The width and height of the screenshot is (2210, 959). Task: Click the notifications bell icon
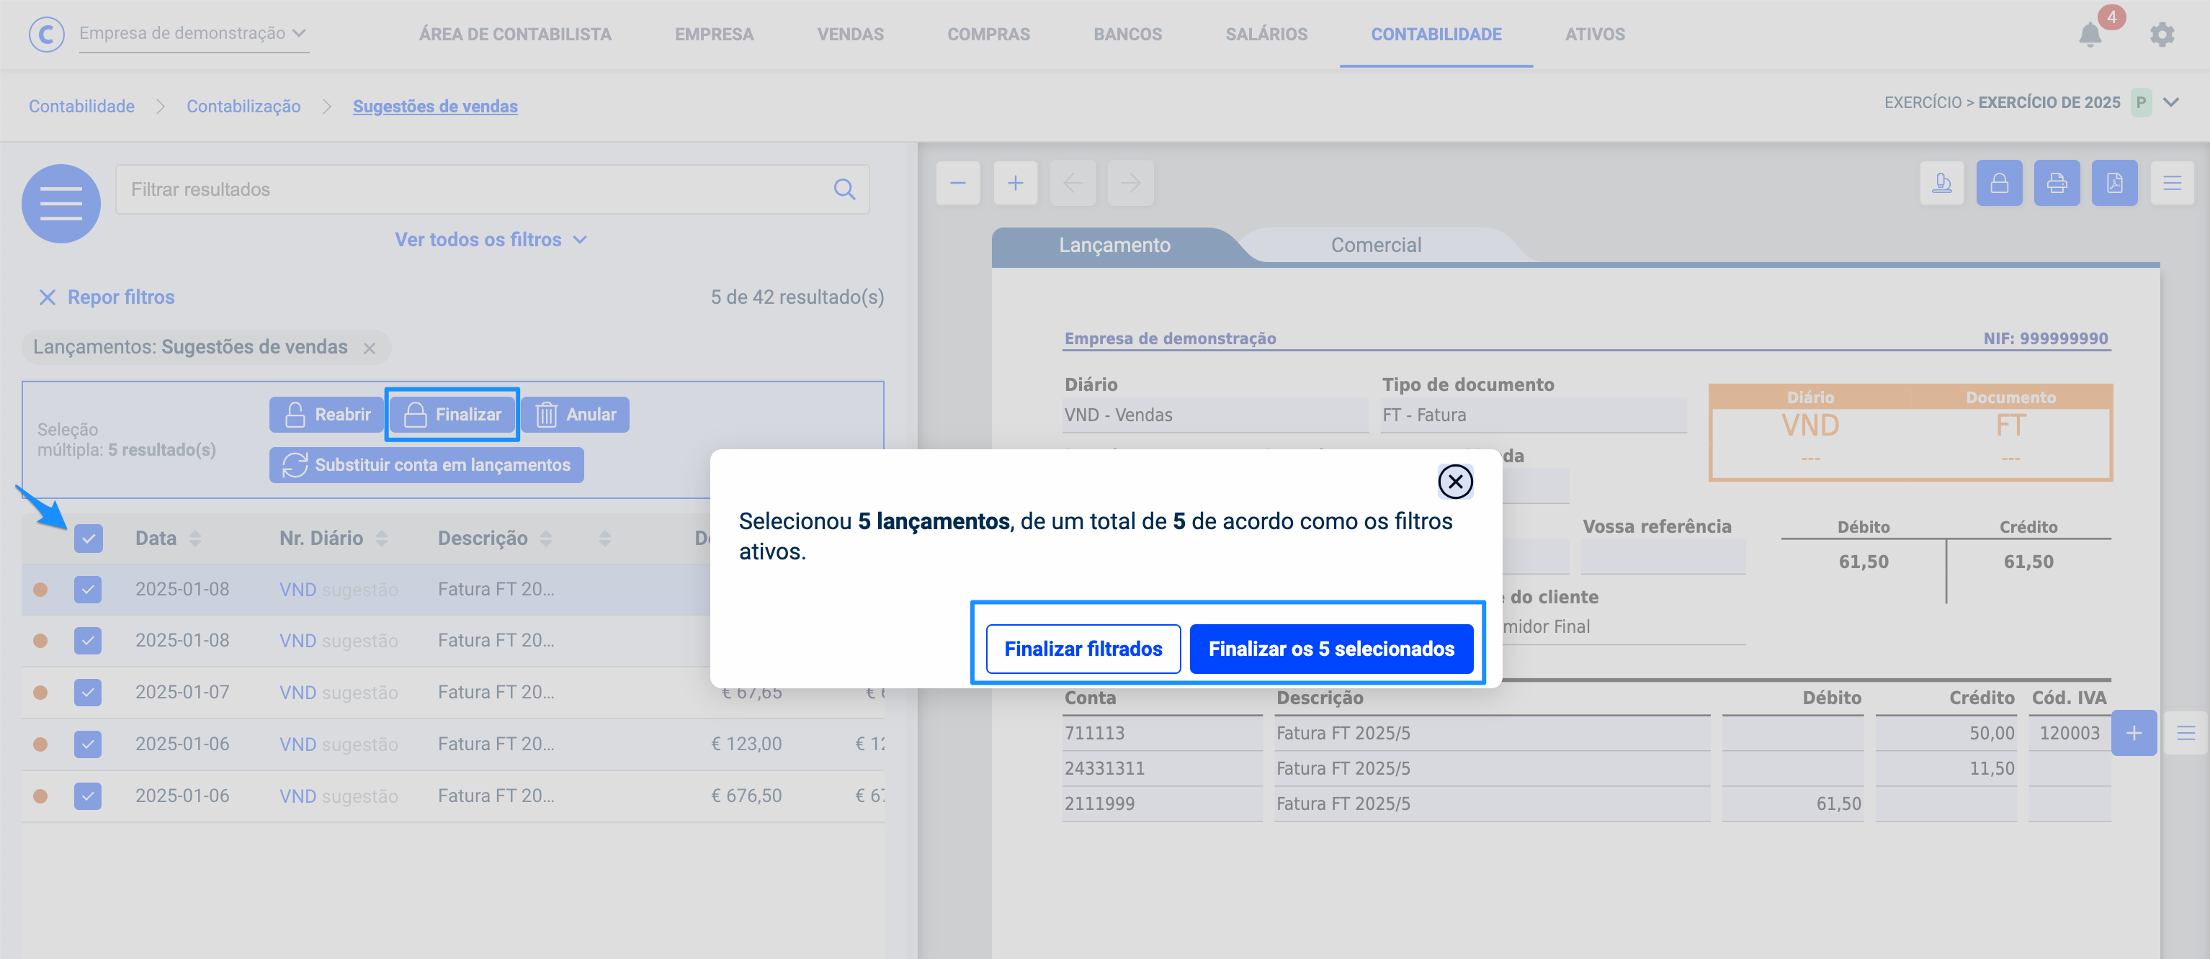pos(2090,35)
